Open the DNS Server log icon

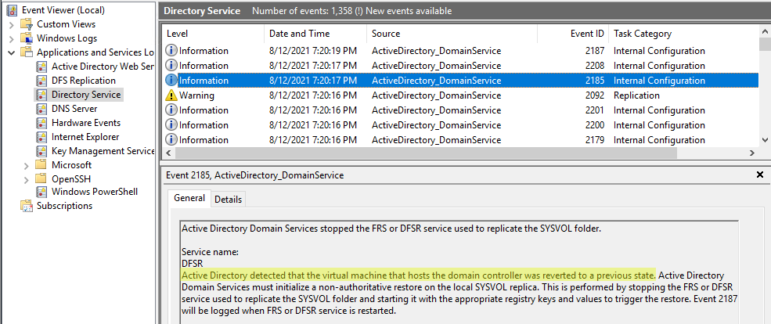pos(42,109)
